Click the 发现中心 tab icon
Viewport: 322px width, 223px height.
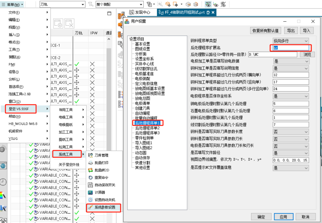pos(132,12)
